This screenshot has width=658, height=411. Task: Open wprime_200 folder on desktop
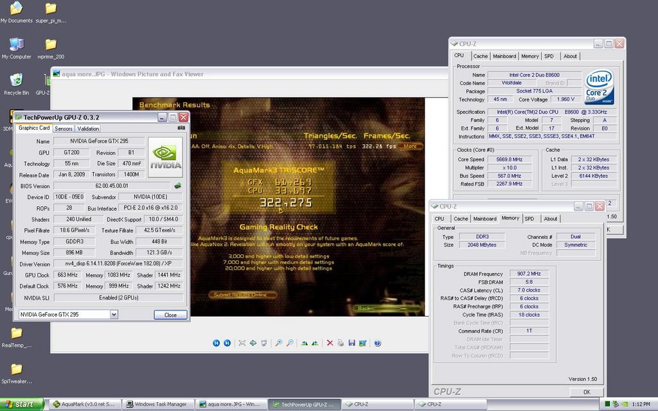pos(51,48)
